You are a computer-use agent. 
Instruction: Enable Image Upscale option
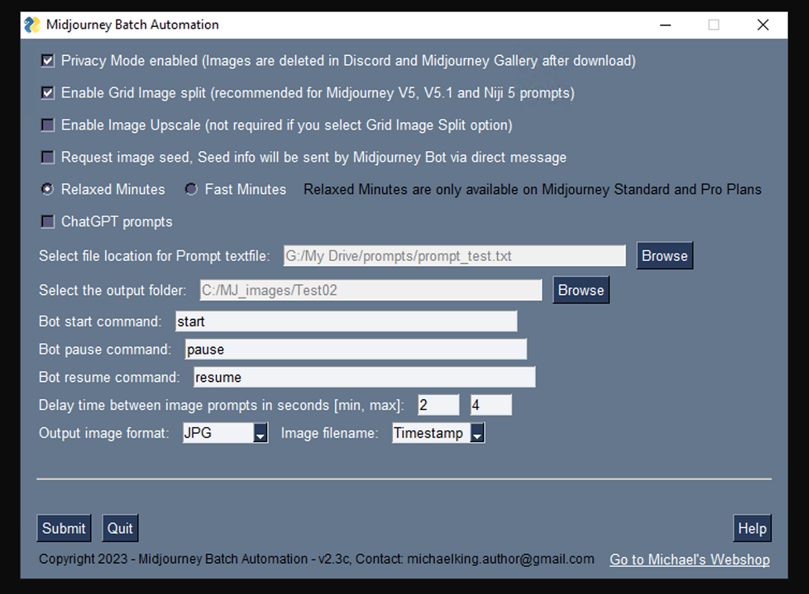(x=47, y=125)
